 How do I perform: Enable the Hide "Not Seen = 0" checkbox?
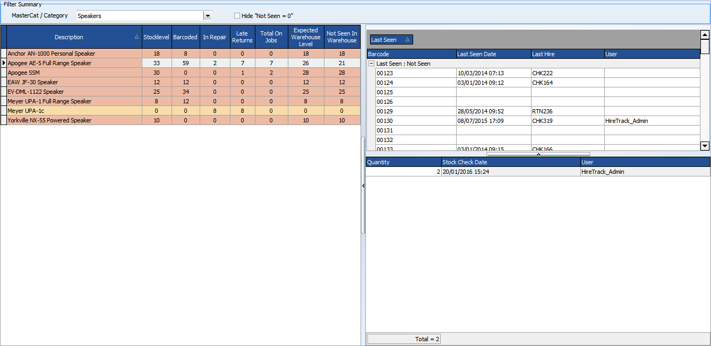tap(237, 15)
